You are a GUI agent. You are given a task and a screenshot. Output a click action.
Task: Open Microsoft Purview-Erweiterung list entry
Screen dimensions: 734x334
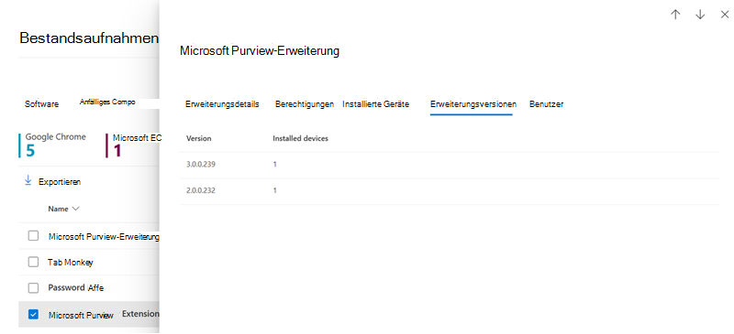tap(104, 237)
